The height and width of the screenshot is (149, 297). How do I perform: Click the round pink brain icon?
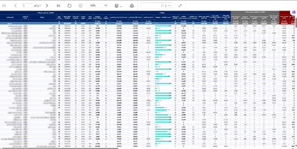point(294,12)
